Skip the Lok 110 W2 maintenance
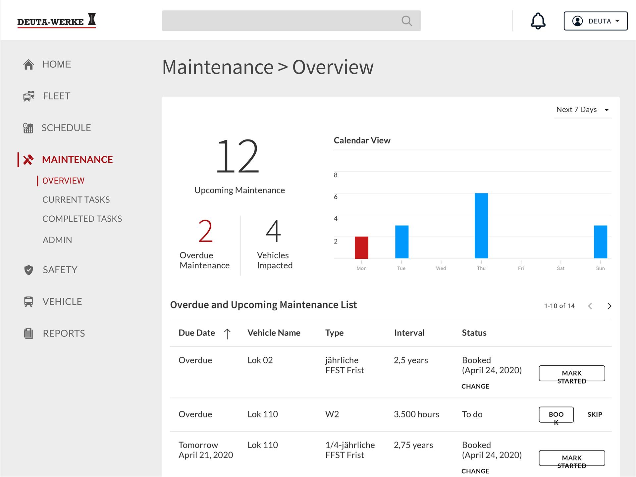The width and height of the screenshot is (636, 477). [595, 414]
